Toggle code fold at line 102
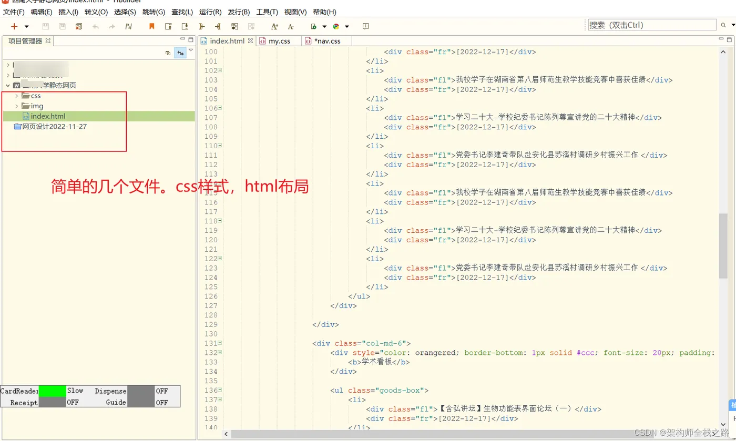Image resolution: width=736 pixels, height=441 pixels. tap(220, 70)
